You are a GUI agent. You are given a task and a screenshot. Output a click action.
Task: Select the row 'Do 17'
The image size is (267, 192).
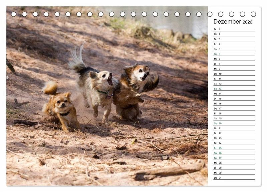tap(234, 108)
